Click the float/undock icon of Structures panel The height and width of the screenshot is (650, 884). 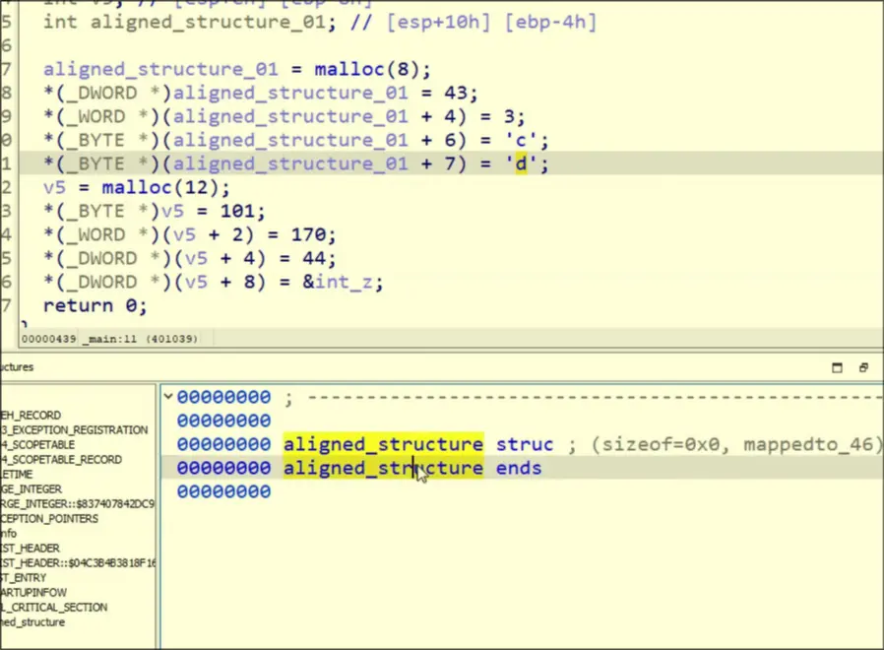coord(863,367)
